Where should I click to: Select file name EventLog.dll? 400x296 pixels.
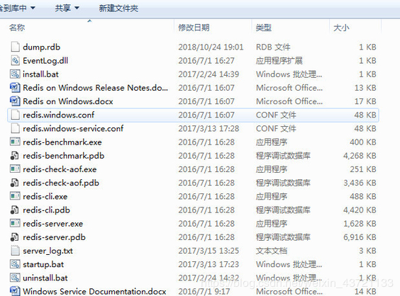pyautogui.click(x=45, y=61)
